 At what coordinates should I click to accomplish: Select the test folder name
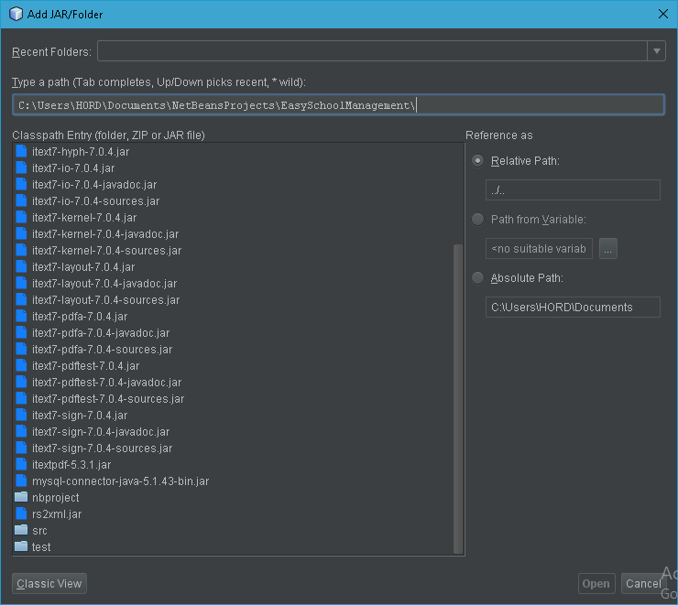point(41,546)
